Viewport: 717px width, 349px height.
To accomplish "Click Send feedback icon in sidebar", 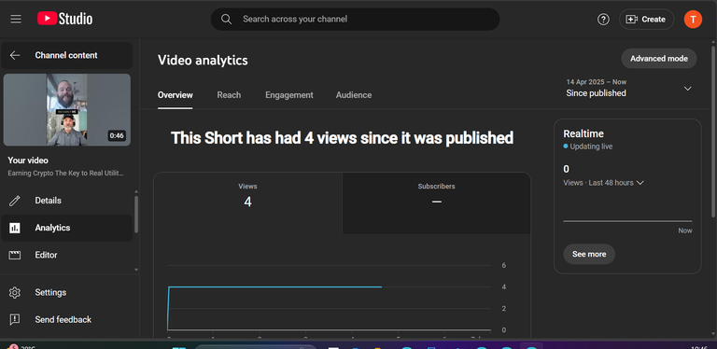I will (x=15, y=320).
